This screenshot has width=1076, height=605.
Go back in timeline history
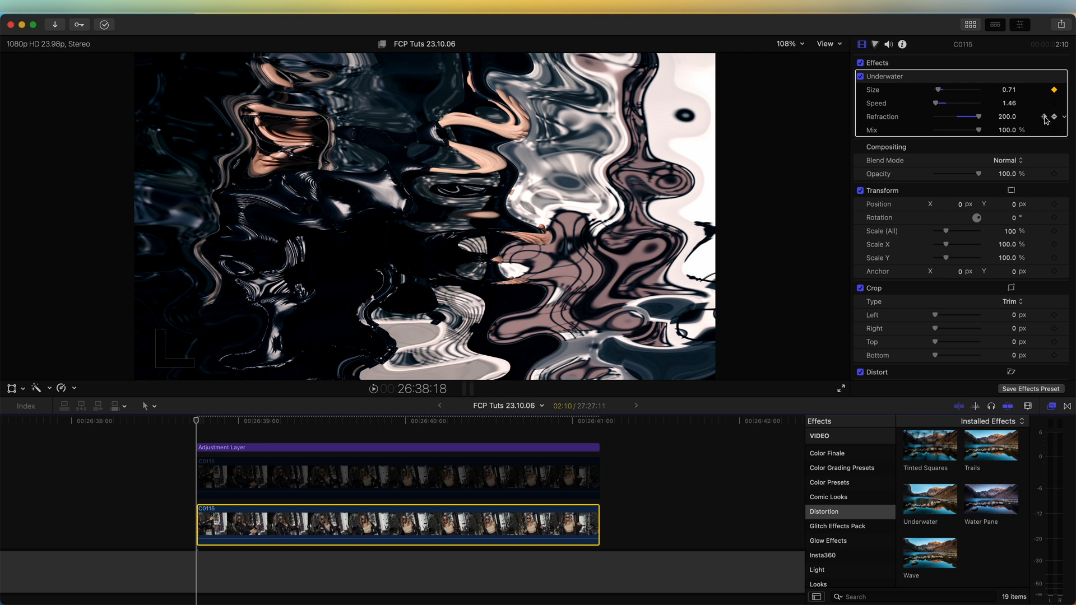(x=440, y=406)
